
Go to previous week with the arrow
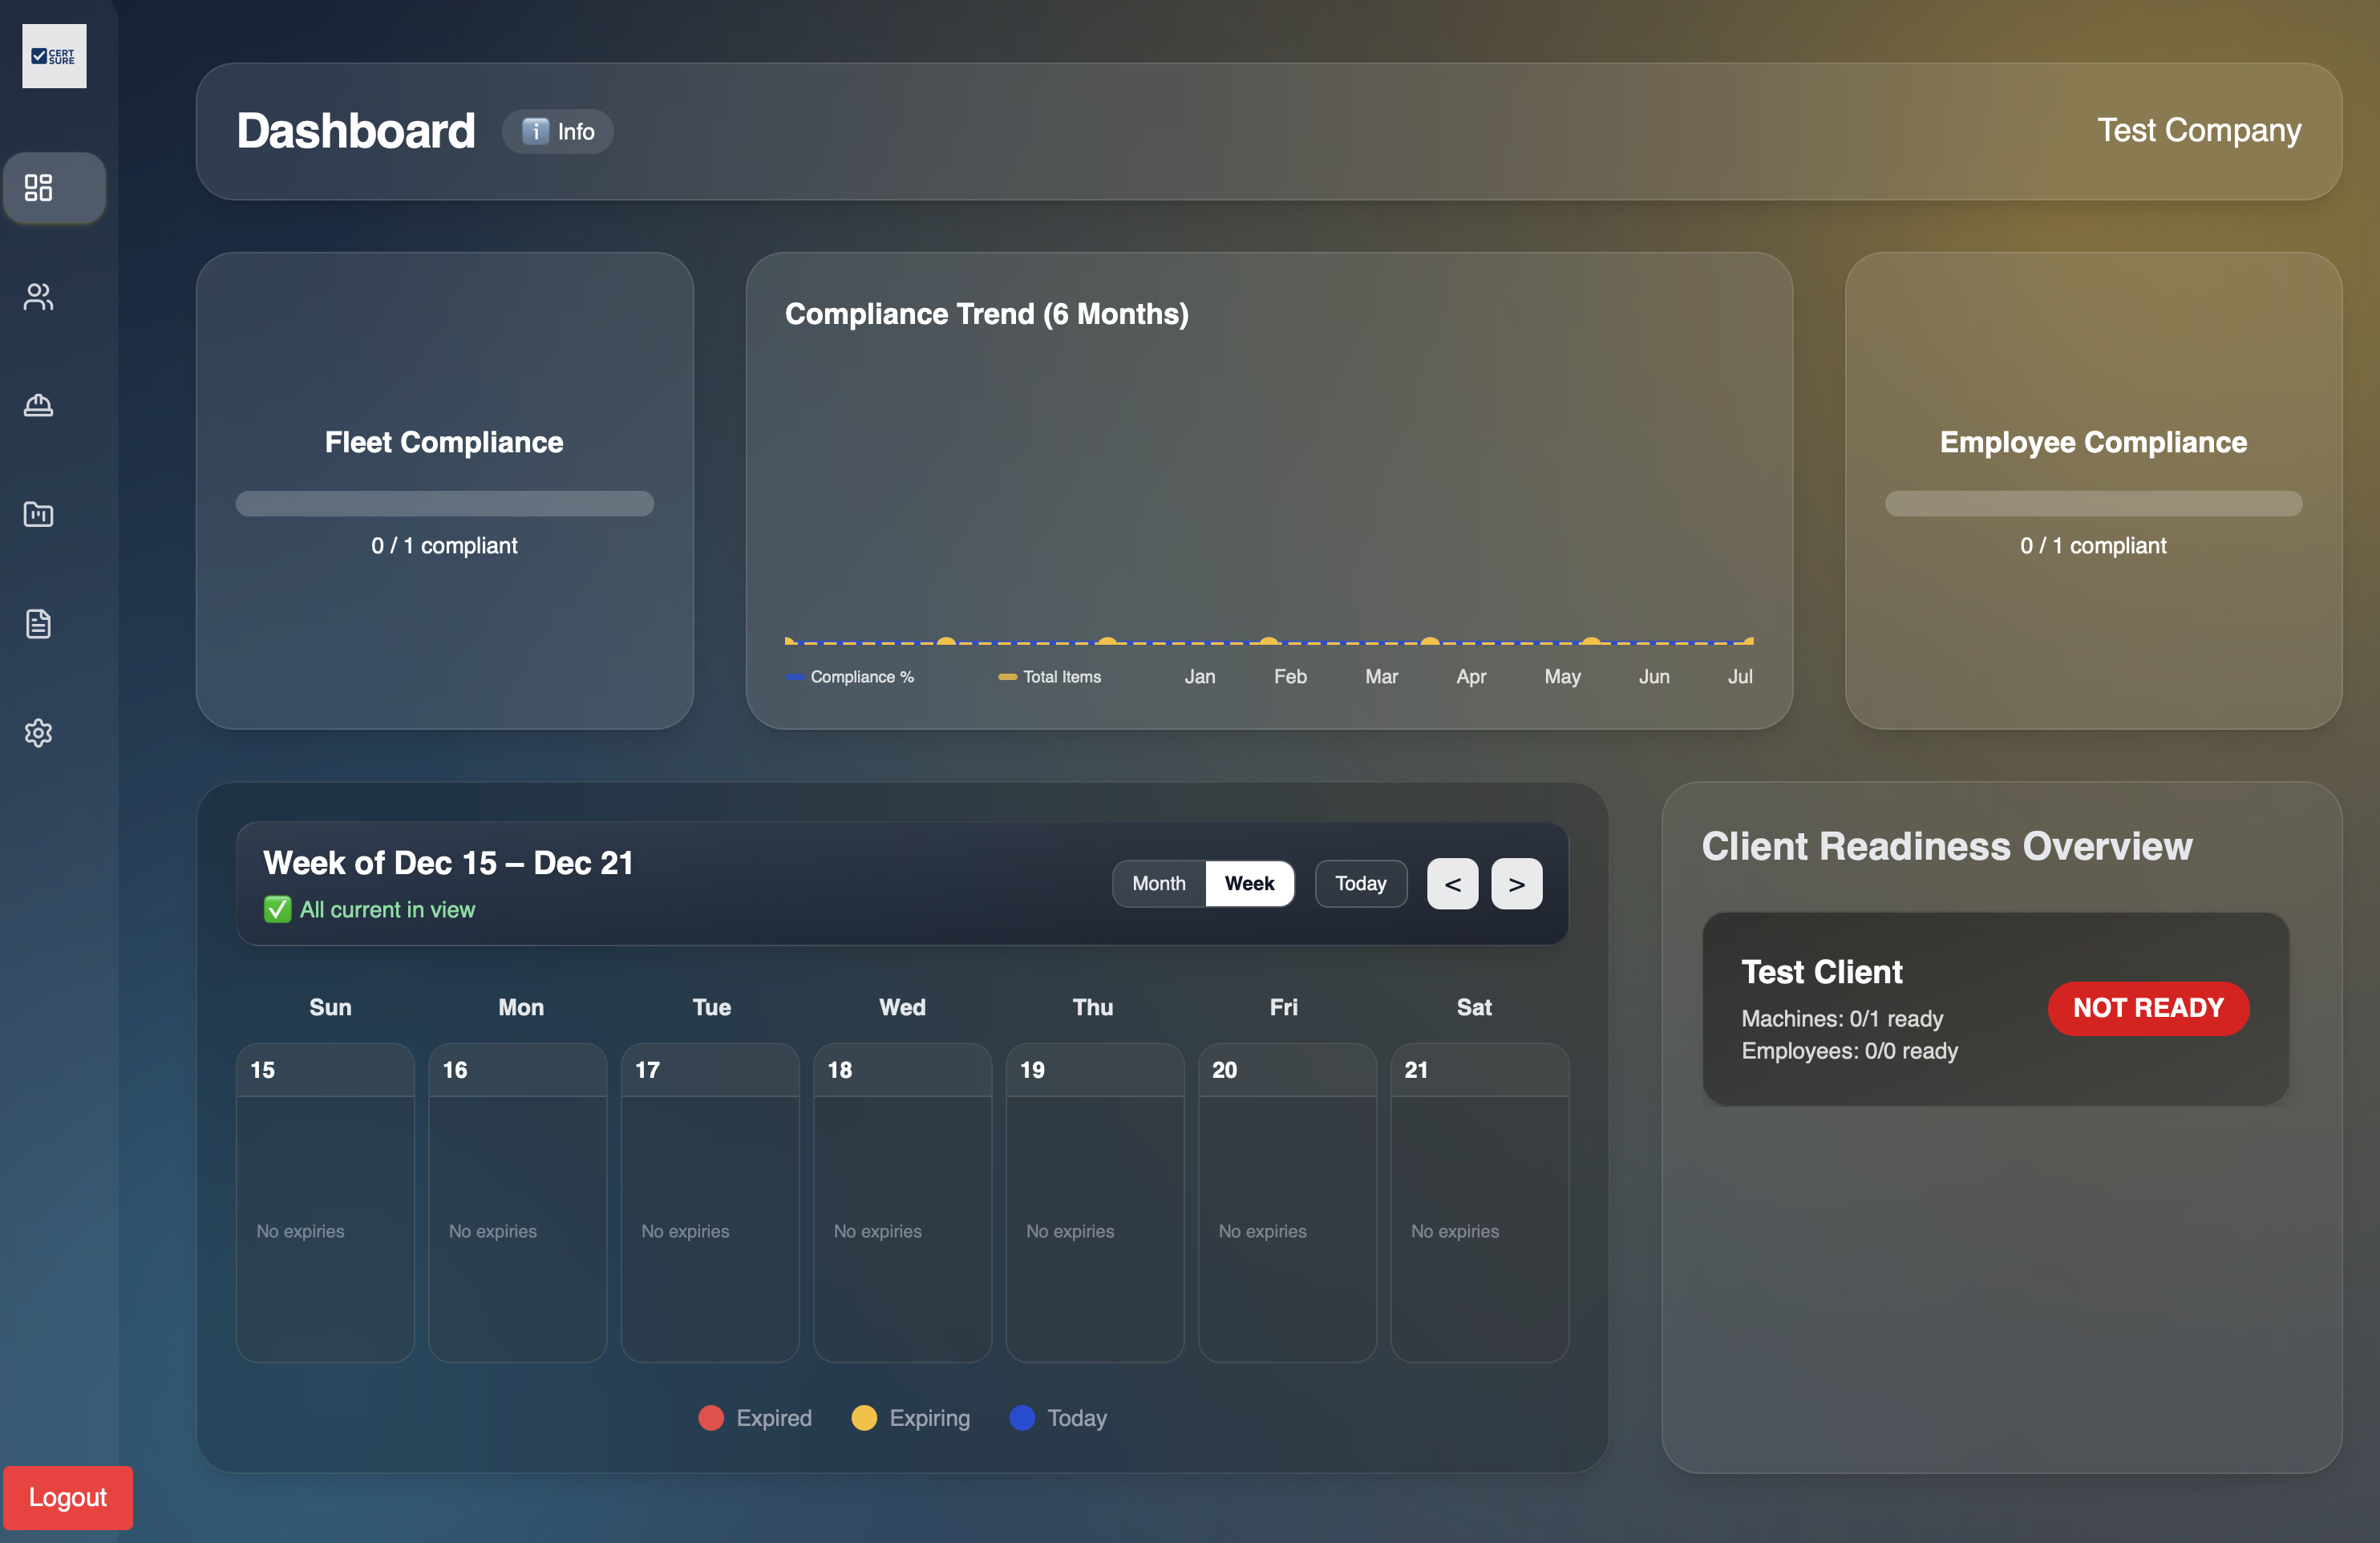[1452, 883]
